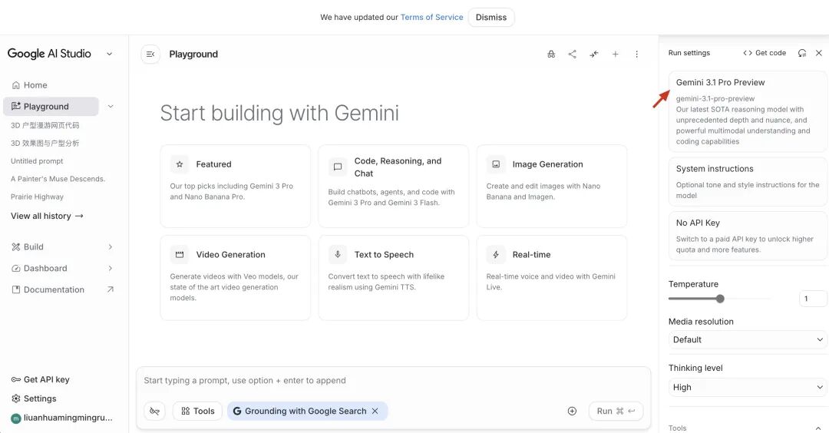829x433 pixels.
Task: Click the share icon in Playground header
Action: pyautogui.click(x=572, y=54)
